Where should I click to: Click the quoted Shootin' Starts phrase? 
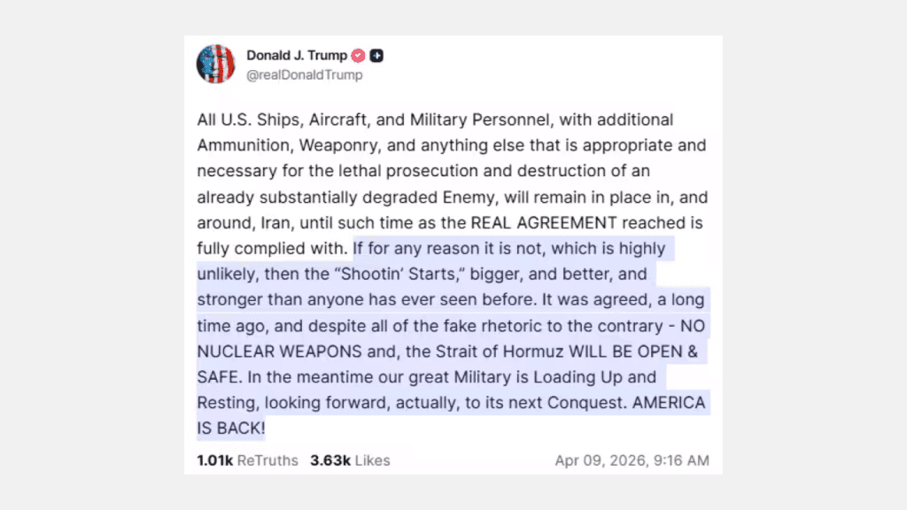pyautogui.click(x=400, y=274)
